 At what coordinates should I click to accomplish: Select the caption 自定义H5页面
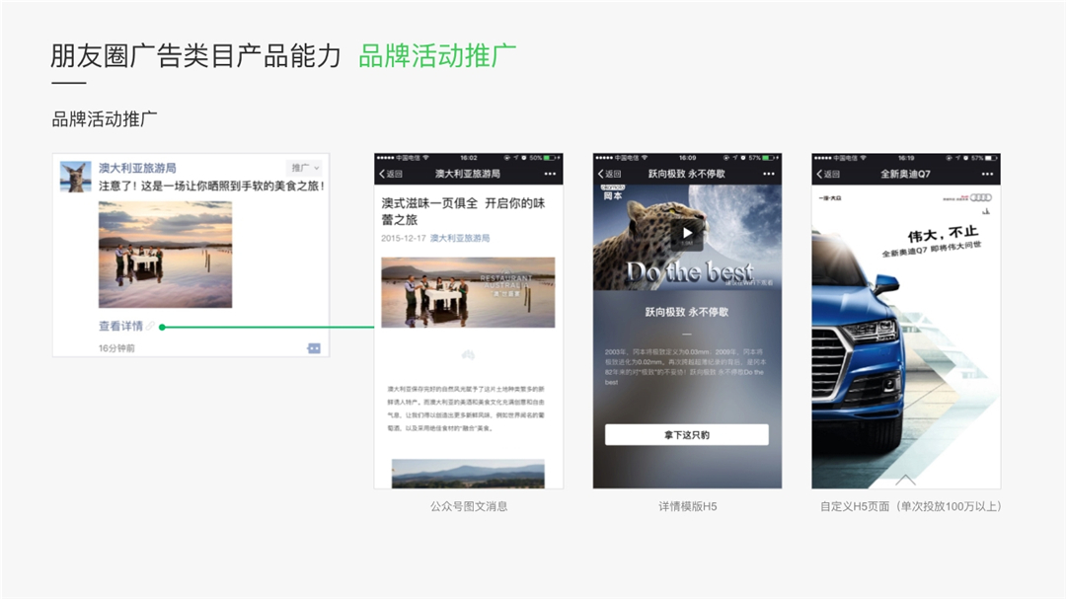(855, 506)
